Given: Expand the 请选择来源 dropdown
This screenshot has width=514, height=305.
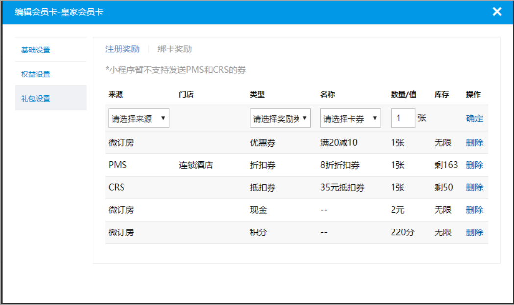Looking at the screenshot, I should click(139, 119).
